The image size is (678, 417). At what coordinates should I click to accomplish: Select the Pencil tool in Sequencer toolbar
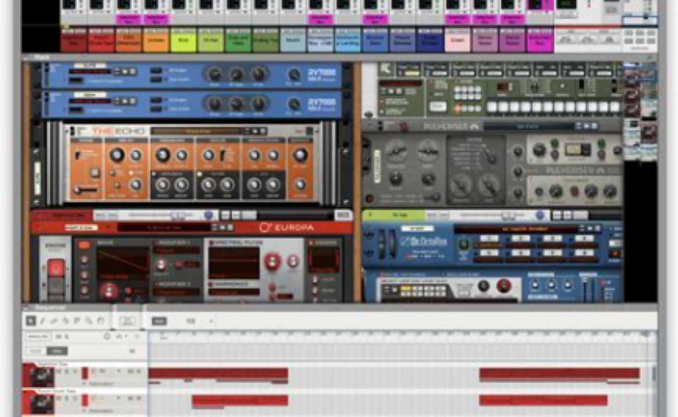tap(42, 321)
